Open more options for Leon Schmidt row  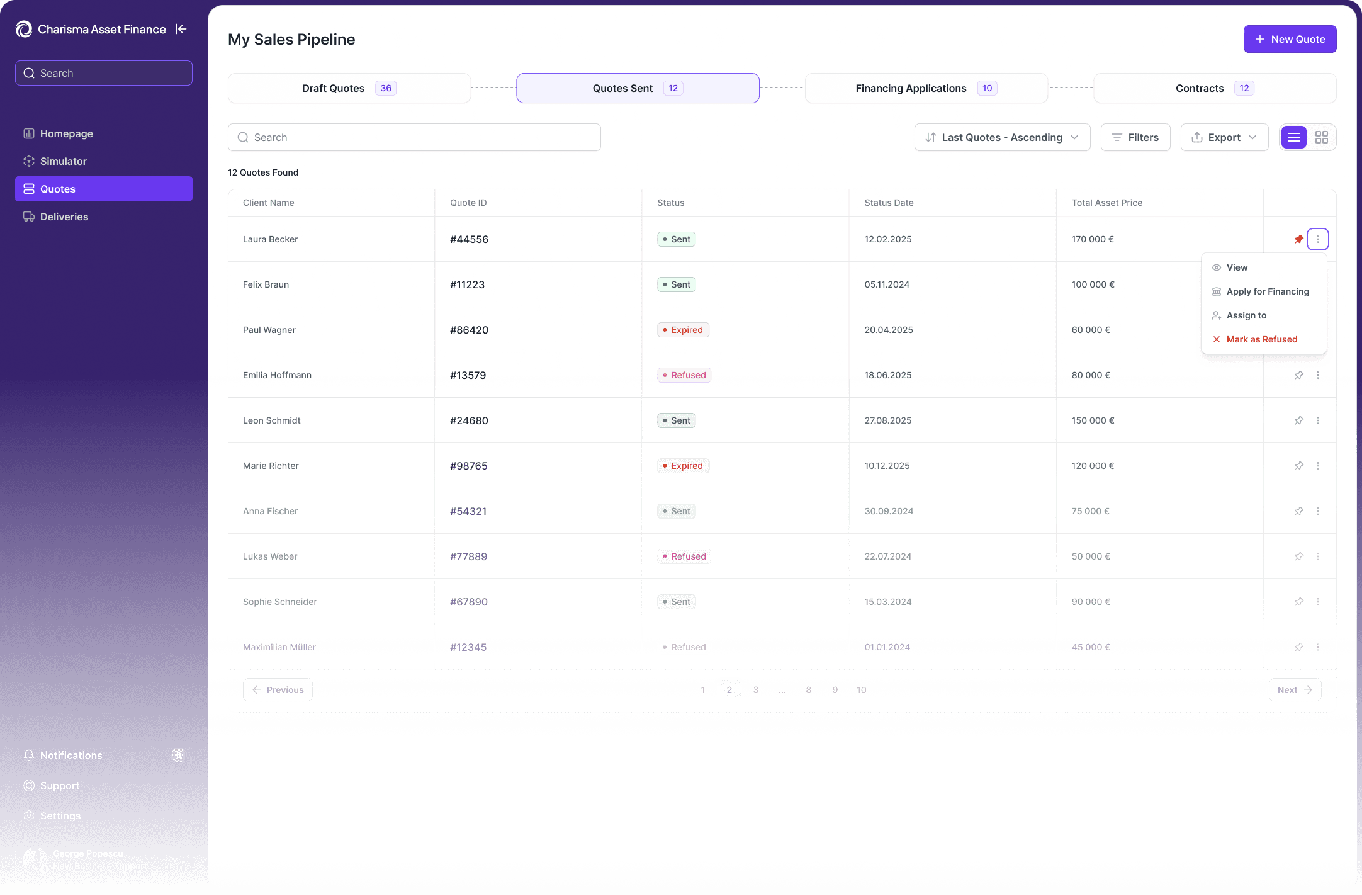click(x=1317, y=420)
